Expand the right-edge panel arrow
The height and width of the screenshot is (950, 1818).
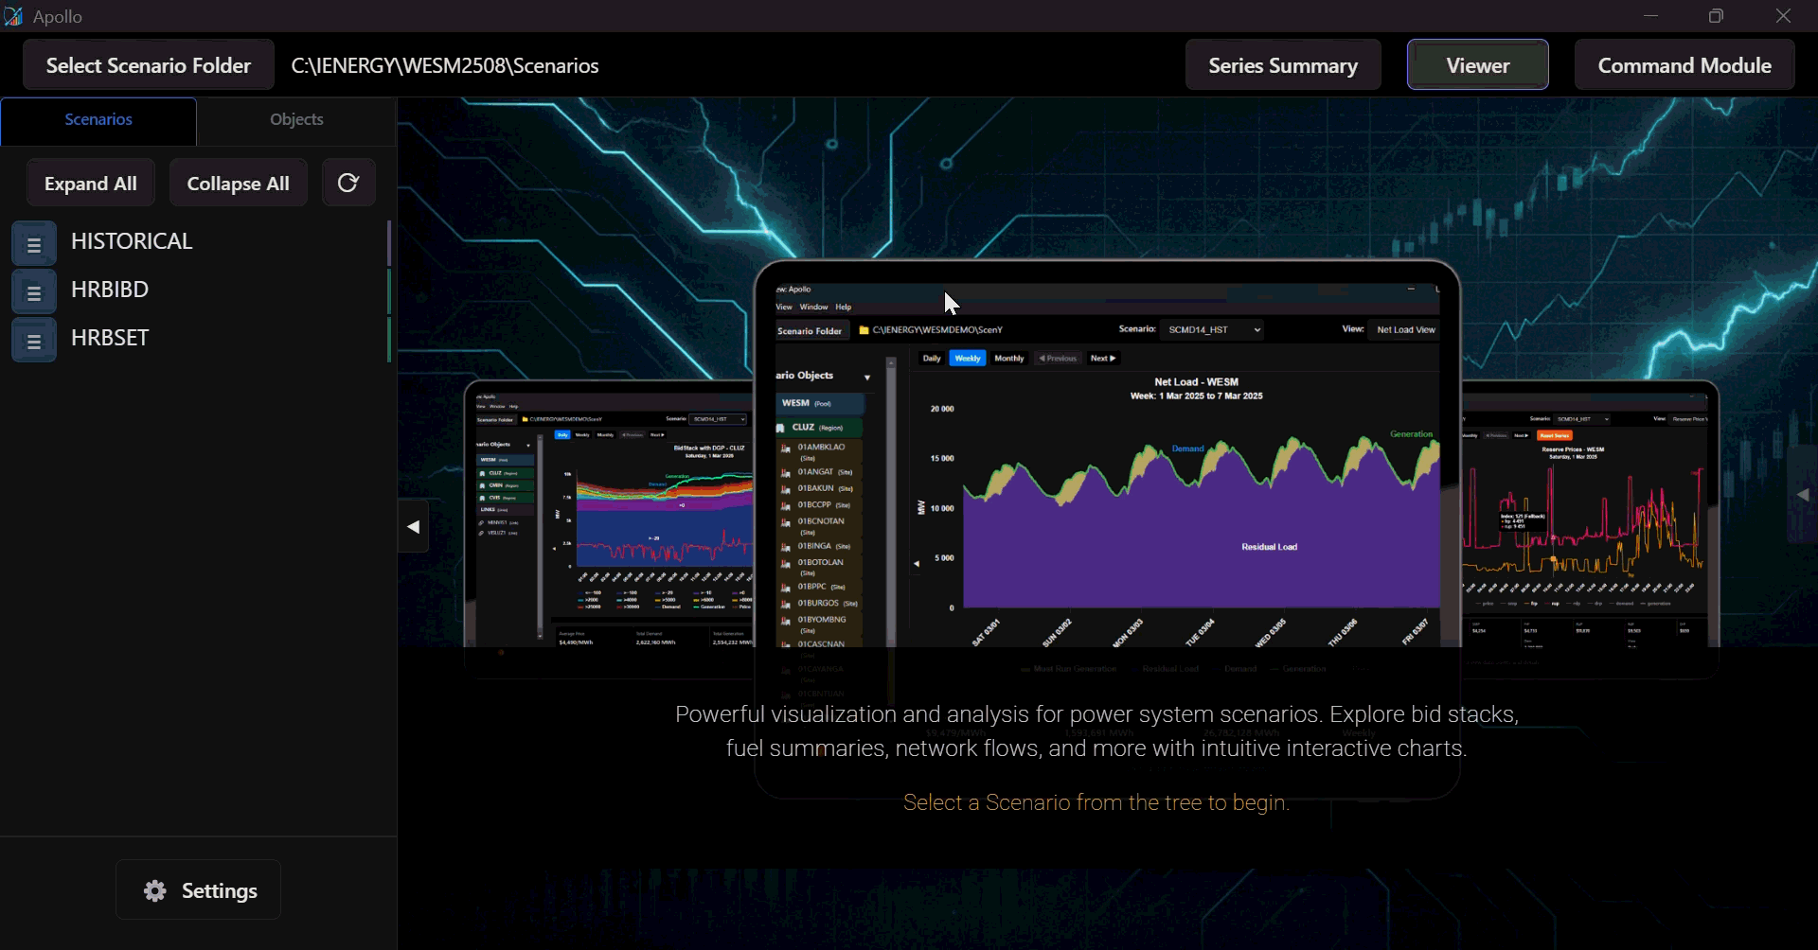pos(1802,495)
